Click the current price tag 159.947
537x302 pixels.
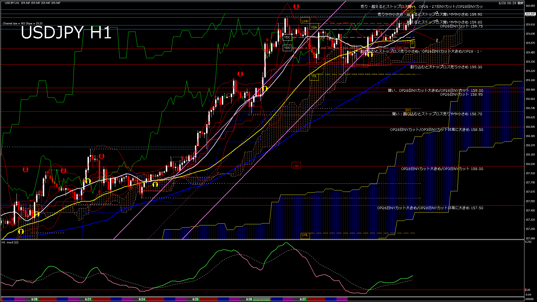(x=530, y=14)
